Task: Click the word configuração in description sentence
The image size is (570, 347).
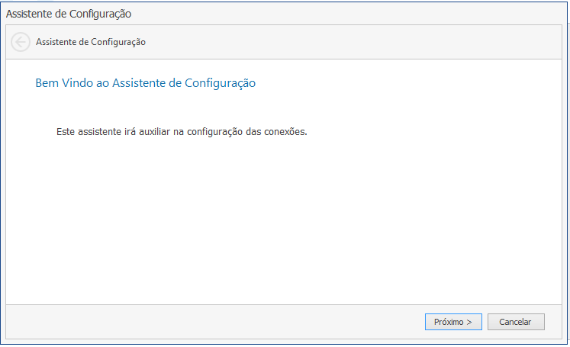Action: click(x=214, y=132)
